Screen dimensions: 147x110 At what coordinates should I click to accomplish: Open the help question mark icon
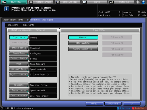tap(143, 2)
